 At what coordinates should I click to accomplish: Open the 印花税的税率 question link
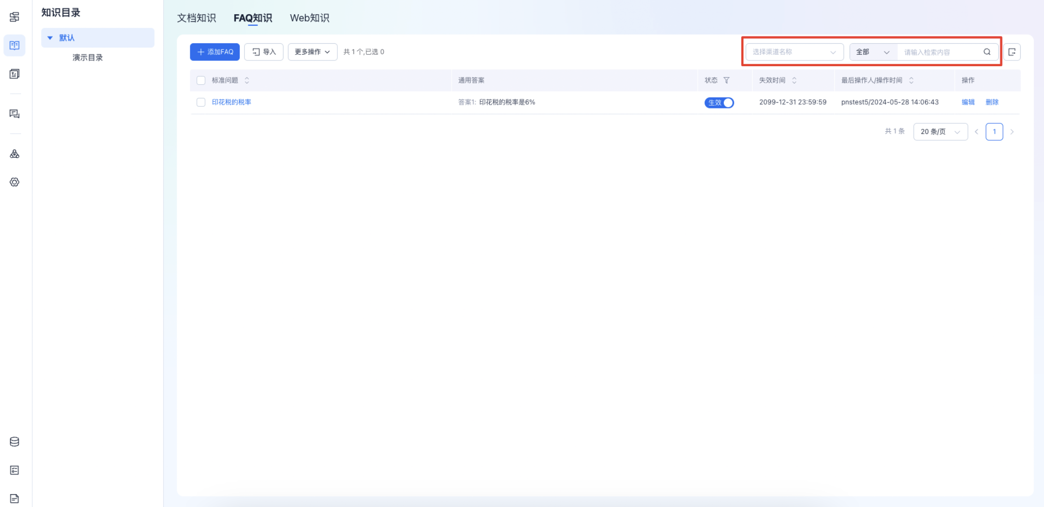(232, 102)
